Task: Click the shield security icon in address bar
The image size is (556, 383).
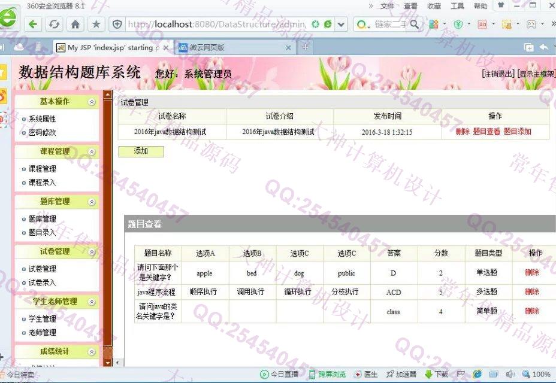Action: [117, 25]
